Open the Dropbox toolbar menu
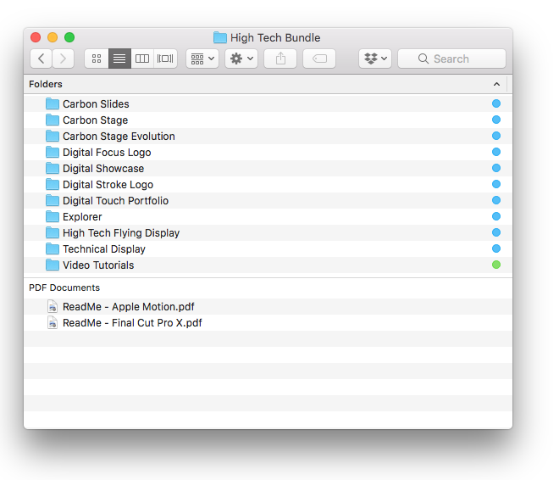This screenshot has width=559, height=480. pos(375,59)
